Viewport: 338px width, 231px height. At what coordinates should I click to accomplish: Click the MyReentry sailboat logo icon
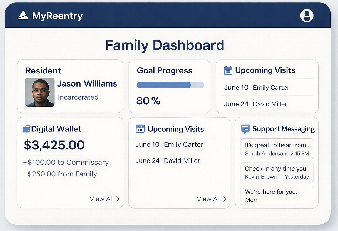click(23, 16)
